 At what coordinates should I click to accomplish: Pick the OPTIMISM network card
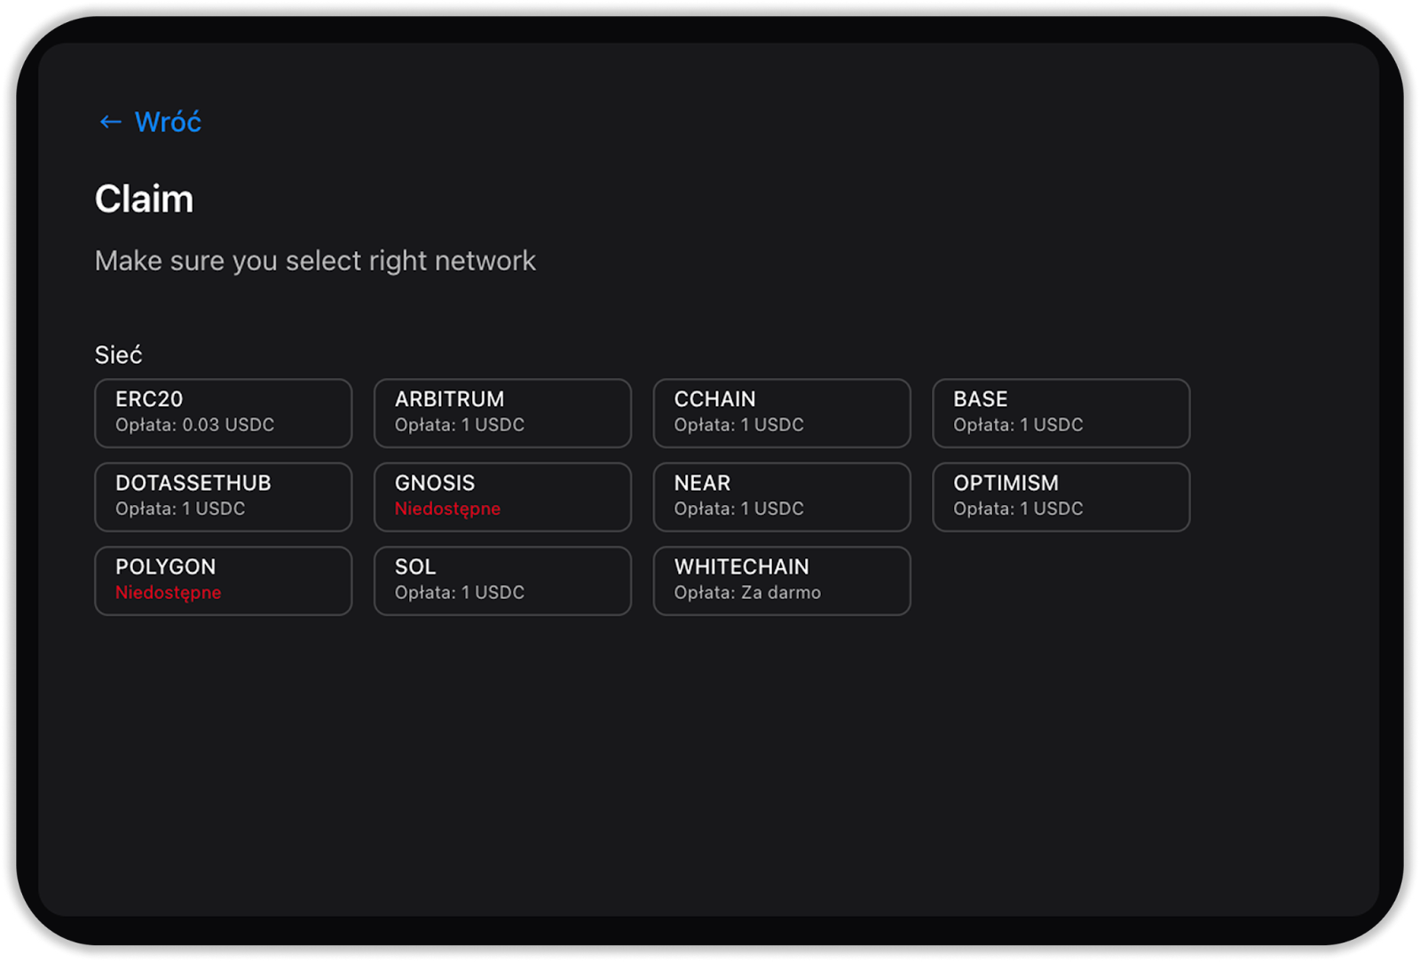pyautogui.click(x=1061, y=496)
